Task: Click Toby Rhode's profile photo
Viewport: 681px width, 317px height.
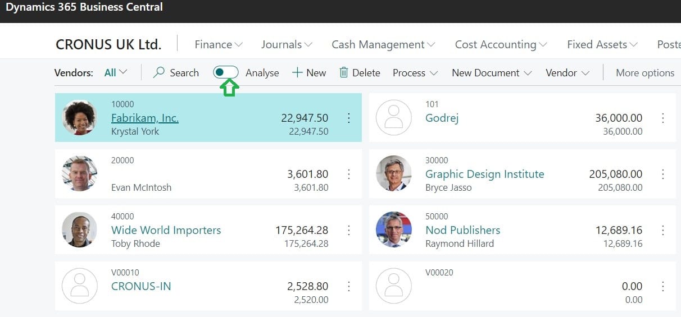Action: point(79,229)
